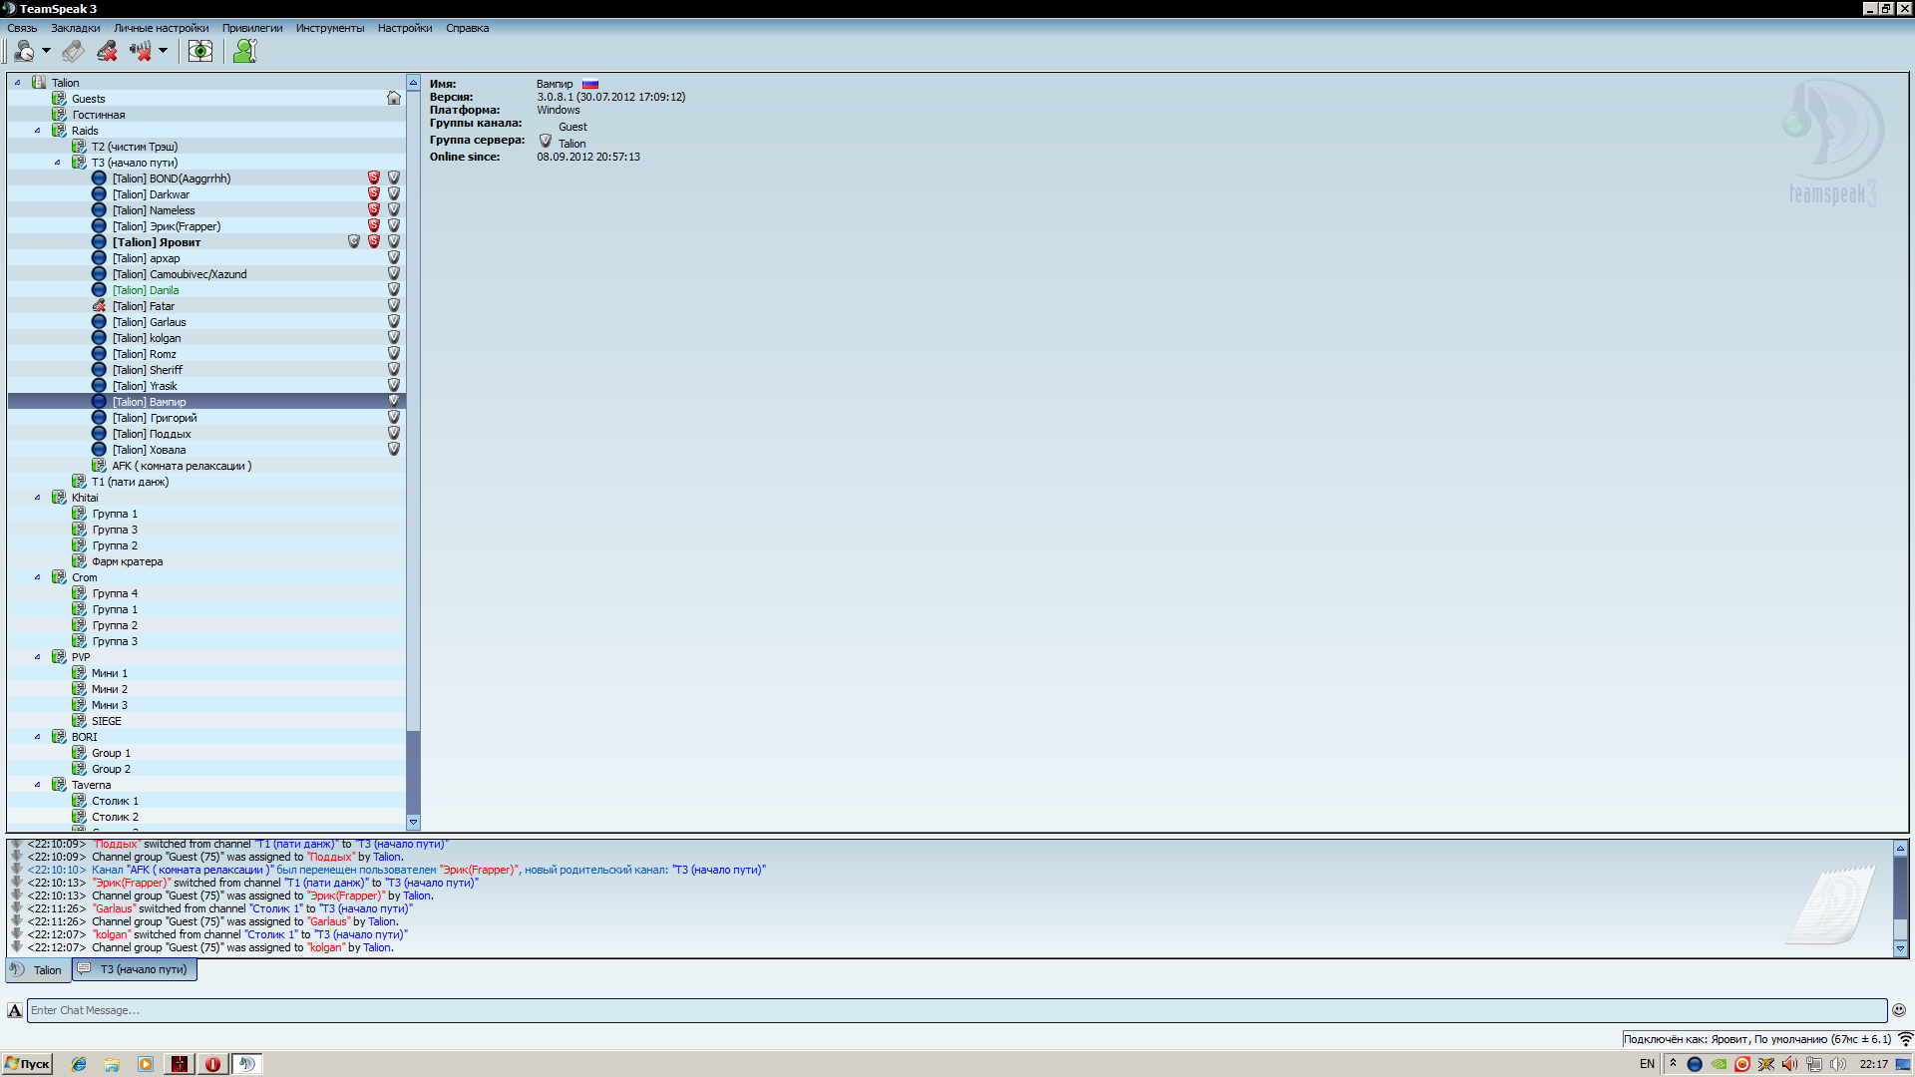Screen dimensions: 1915x1077
Task: Click the blue status orb of Эрик(Frapper)
Action: 99,226
